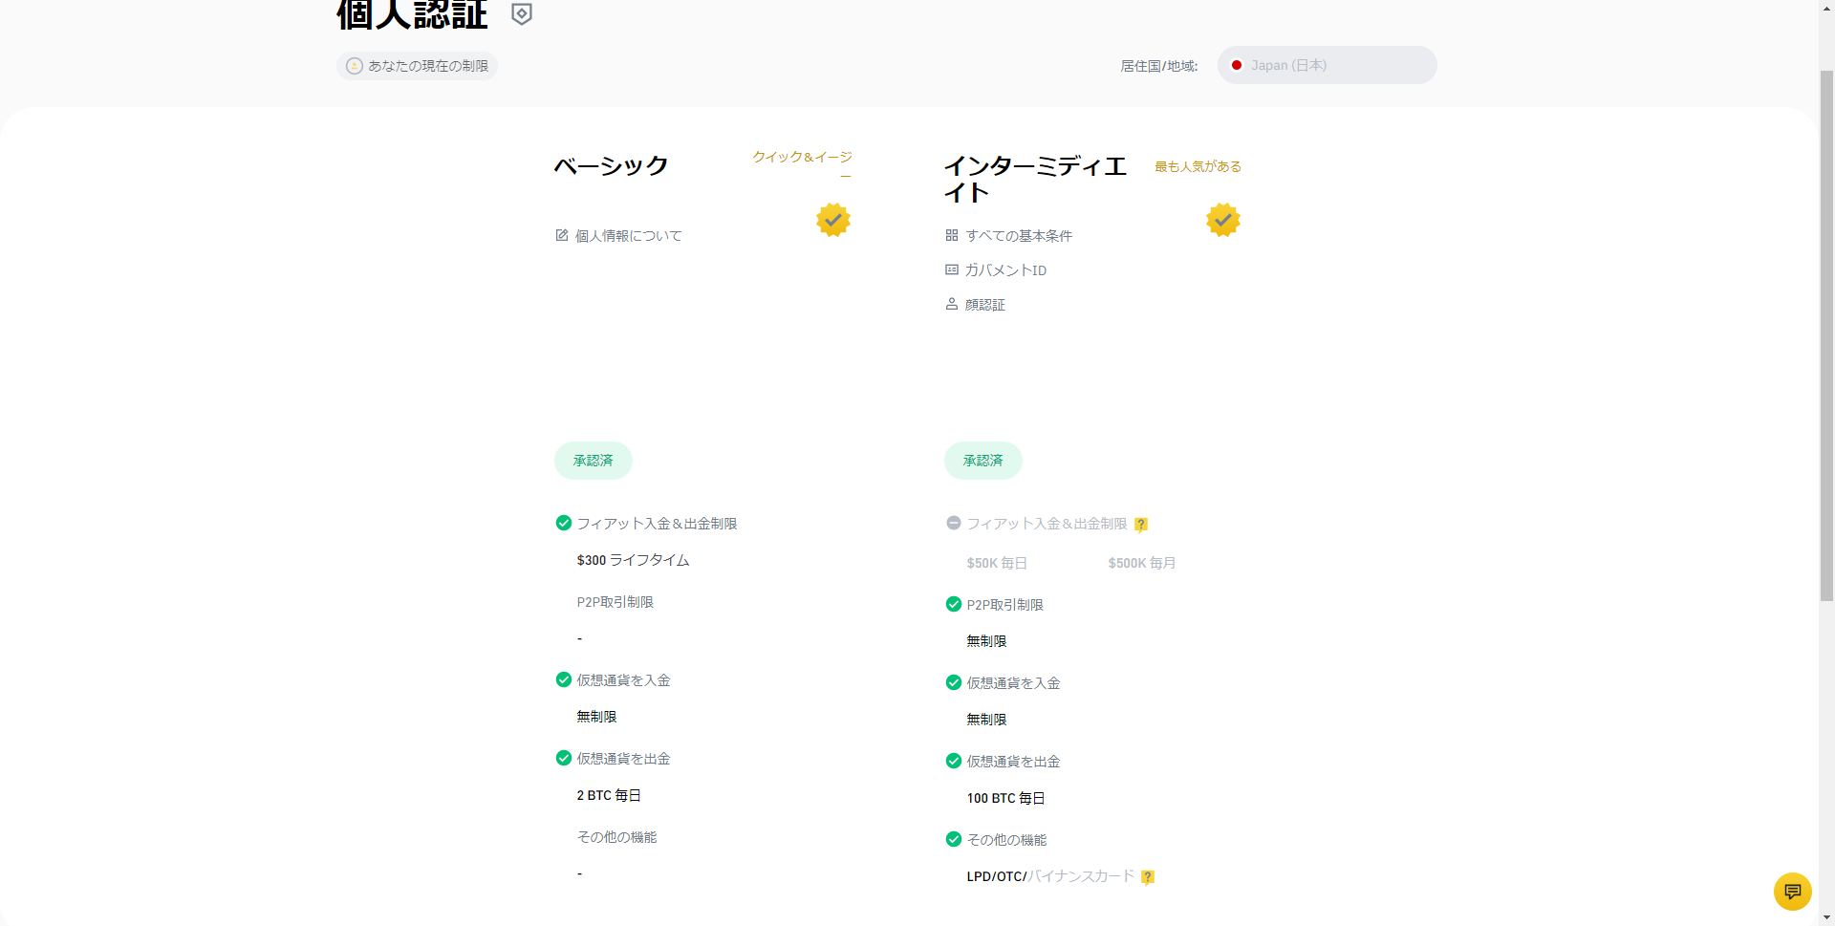Viewport: 1835px width, 926px height.
Task: Click the vertical page scrollbar thumb
Action: point(1826,334)
